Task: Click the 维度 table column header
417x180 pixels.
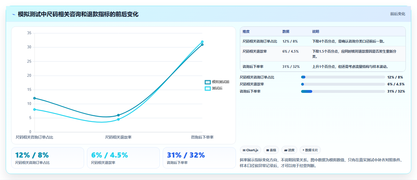Action: tap(246, 32)
